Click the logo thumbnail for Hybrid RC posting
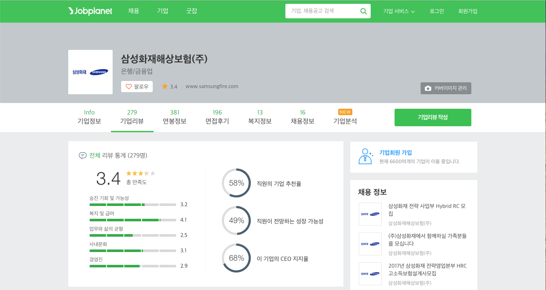This screenshot has width=546, height=290. [x=370, y=214]
